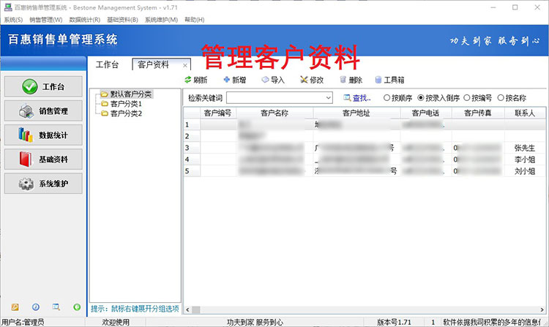Select the contact cell 刘小姐
Screen dimensions: 549x327
525,171
